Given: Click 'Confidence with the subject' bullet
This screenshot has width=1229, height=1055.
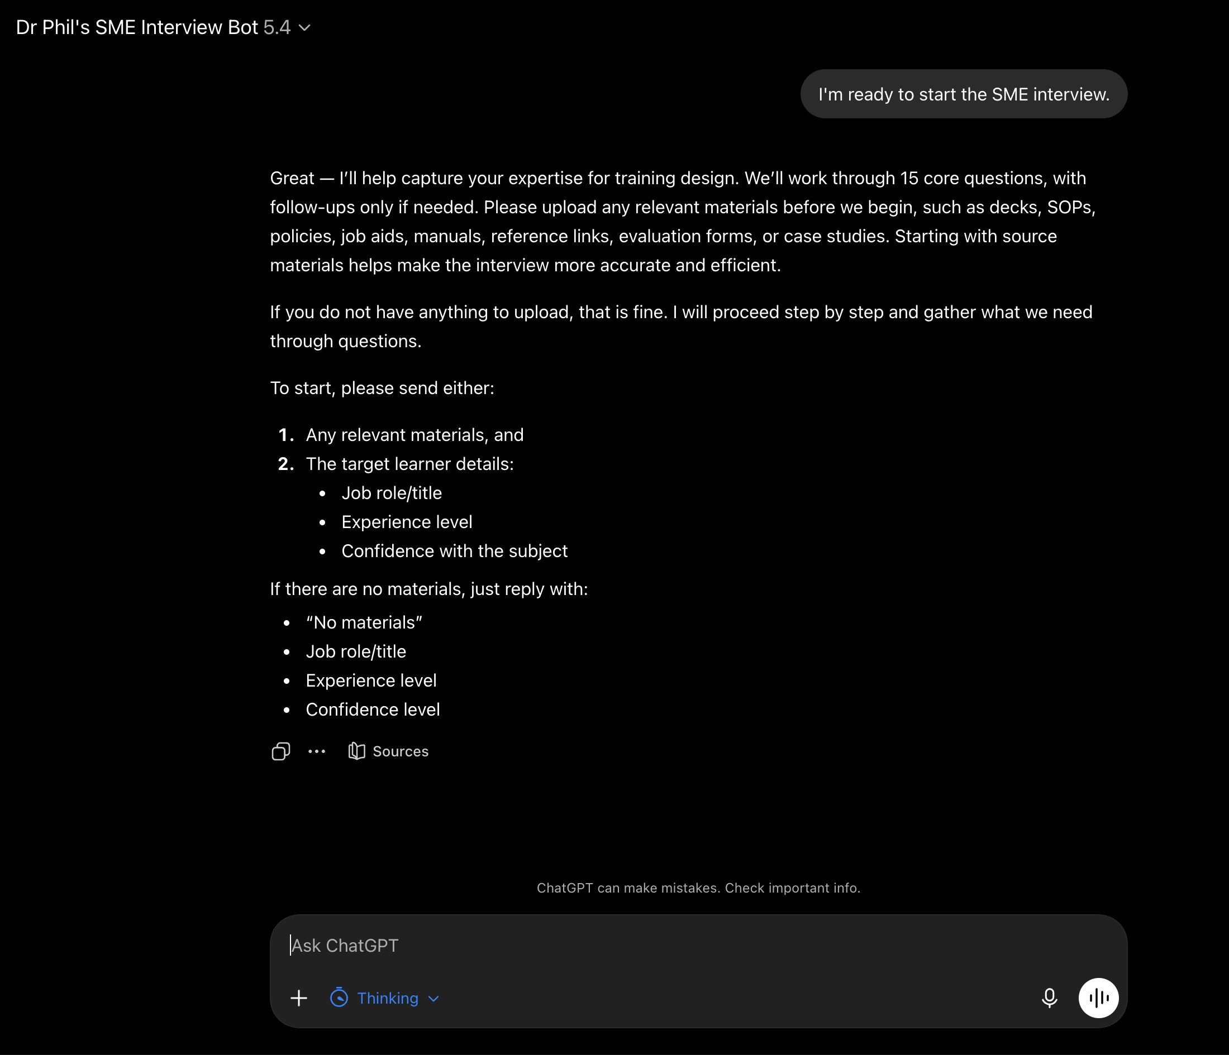Looking at the screenshot, I should coord(454,550).
